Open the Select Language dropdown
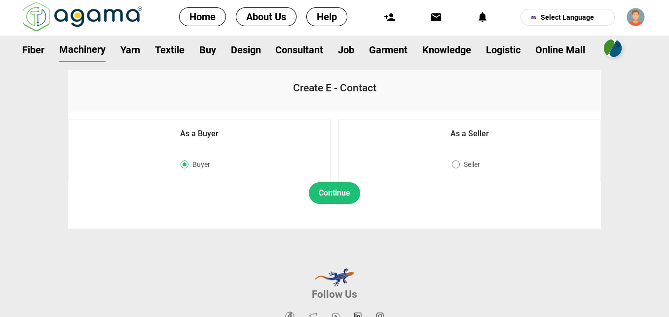This screenshot has height=317, width=669. point(567,17)
